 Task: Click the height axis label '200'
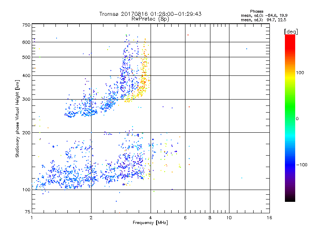tap(26, 133)
